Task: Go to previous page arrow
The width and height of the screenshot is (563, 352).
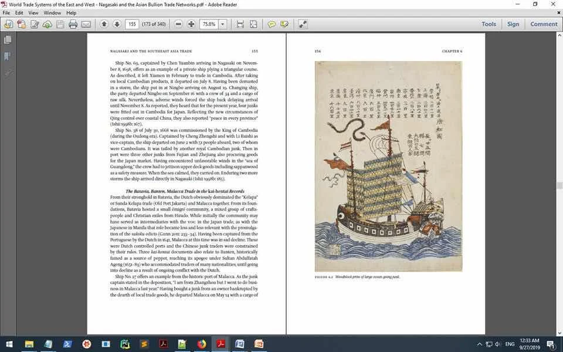Action: click(x=104, y=24)
